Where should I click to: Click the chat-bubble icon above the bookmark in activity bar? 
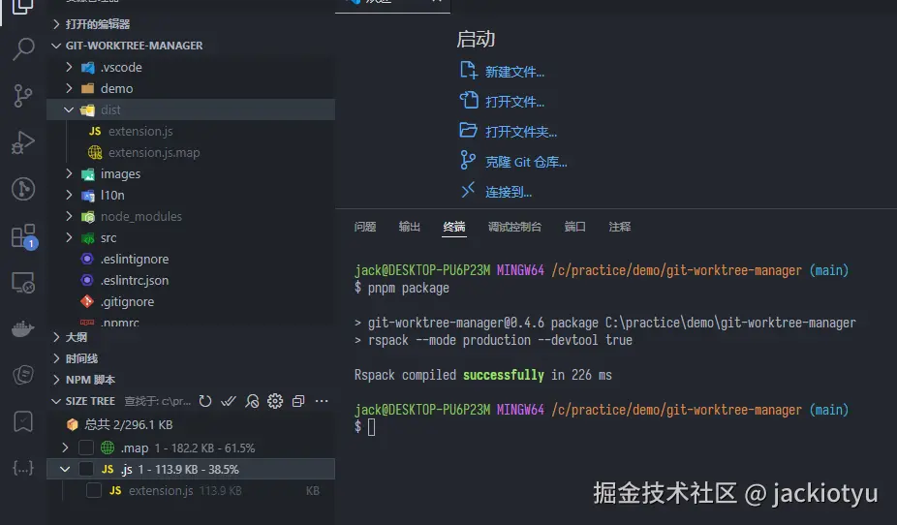tap(23, 375)
